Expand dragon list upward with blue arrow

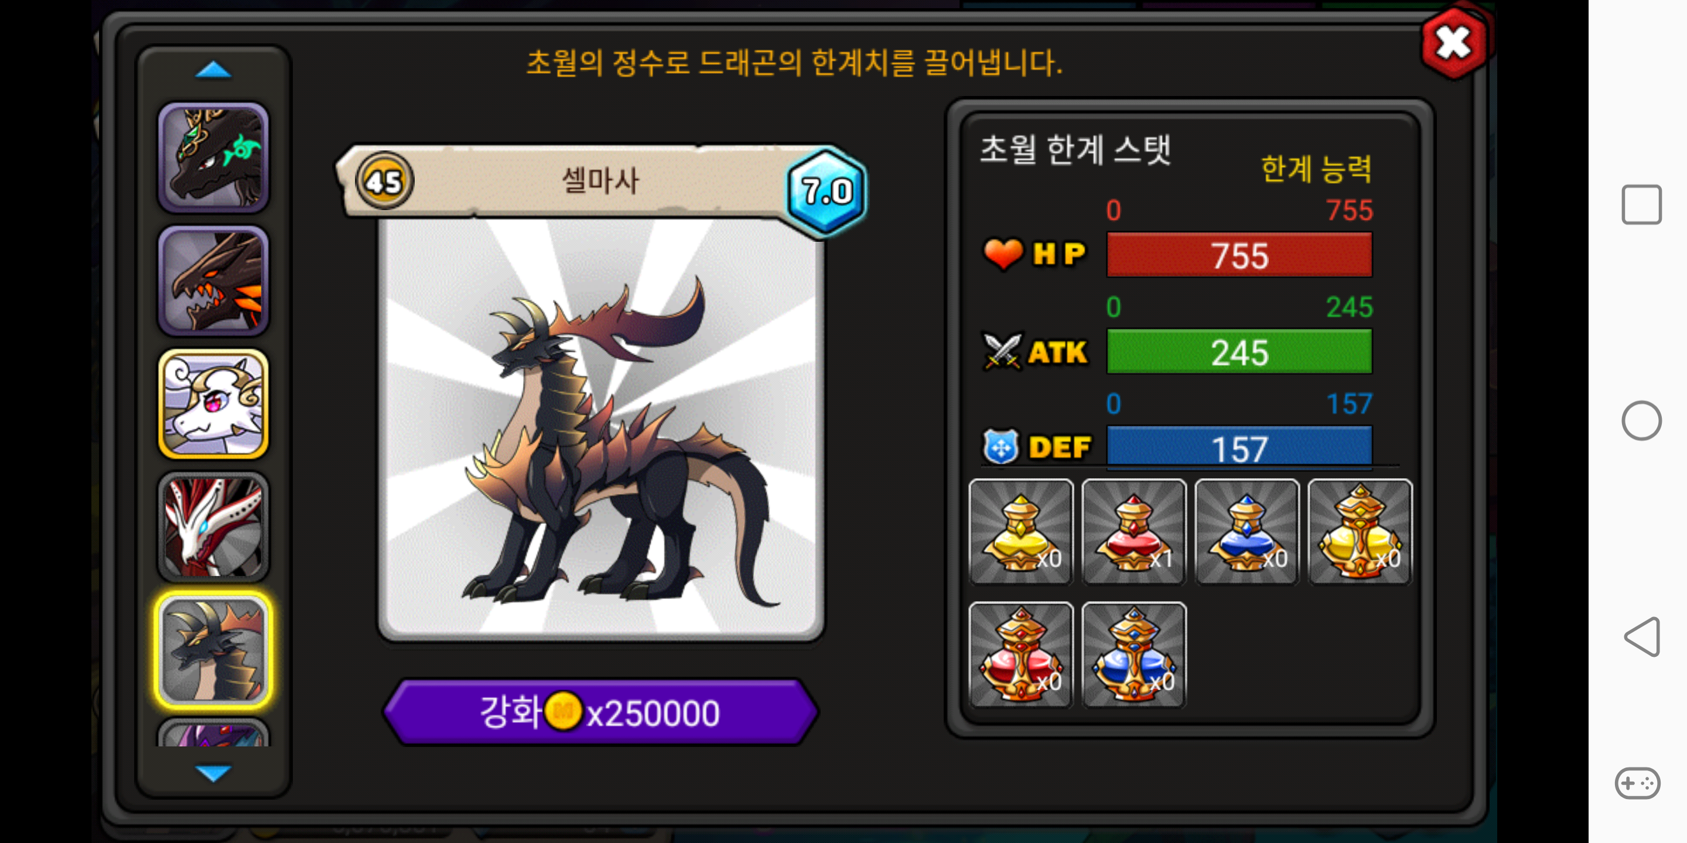(x=213, y=70)
